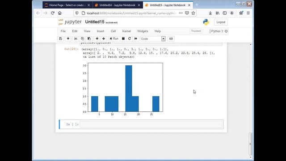Move selected cell down arrow
Viewport: 286px width, 161px height.
104,39
